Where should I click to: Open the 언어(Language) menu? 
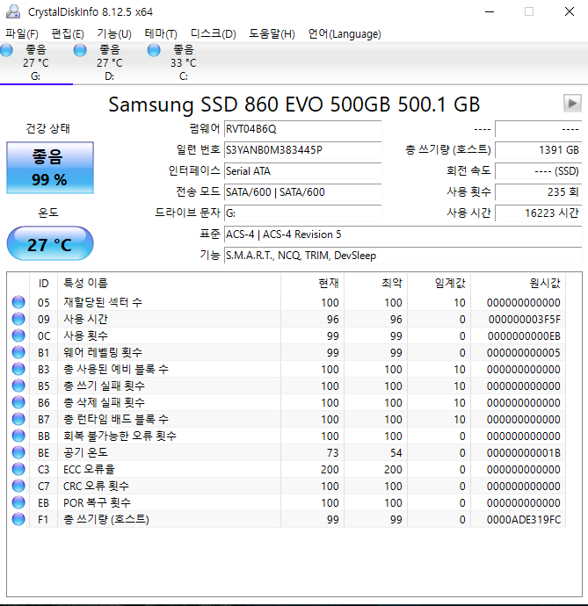point(345,34)
